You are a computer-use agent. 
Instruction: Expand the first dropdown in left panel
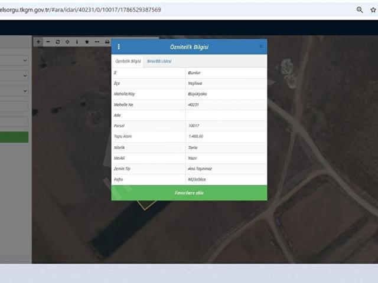tap(14, 60)
